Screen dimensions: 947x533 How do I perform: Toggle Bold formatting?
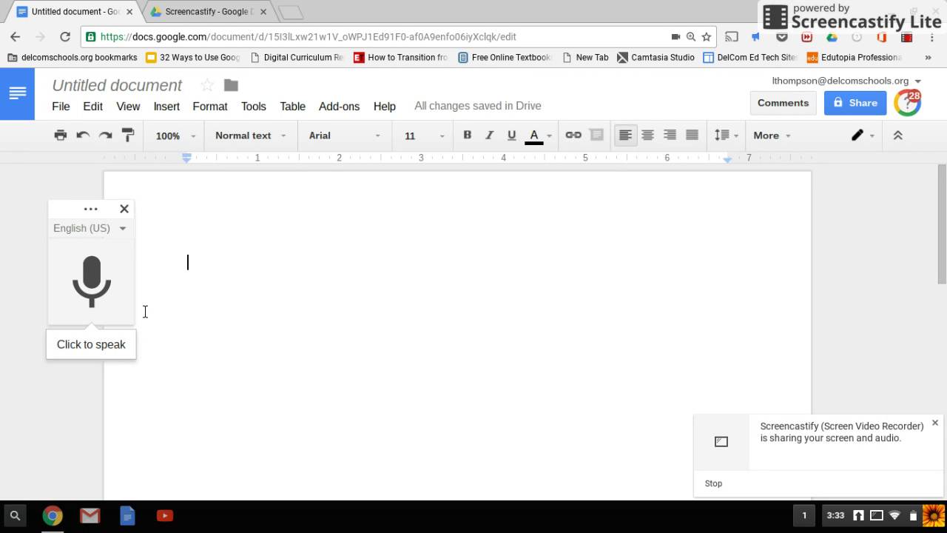pos(467,135)
